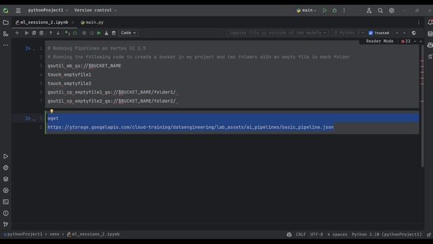Close the ml_sessions_2.ipynb tab
Screen dimensions: 433x244
[72, 22]
